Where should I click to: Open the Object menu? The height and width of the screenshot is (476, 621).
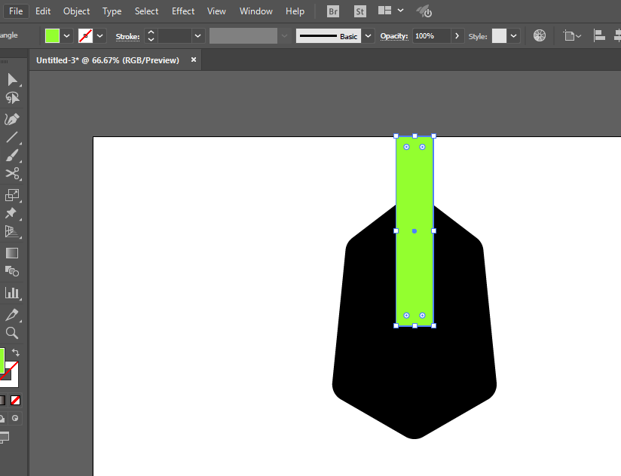tap(76, 11)
